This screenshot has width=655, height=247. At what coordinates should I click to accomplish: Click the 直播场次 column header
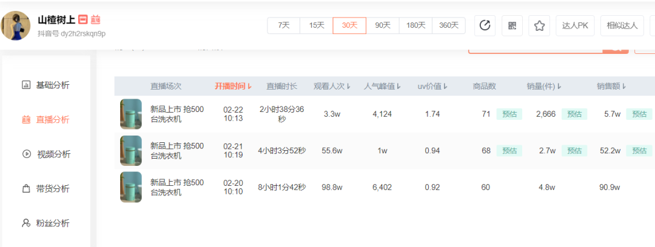pos(166,87)
